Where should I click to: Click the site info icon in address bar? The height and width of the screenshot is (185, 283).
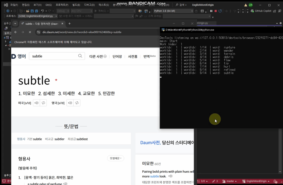38,32
